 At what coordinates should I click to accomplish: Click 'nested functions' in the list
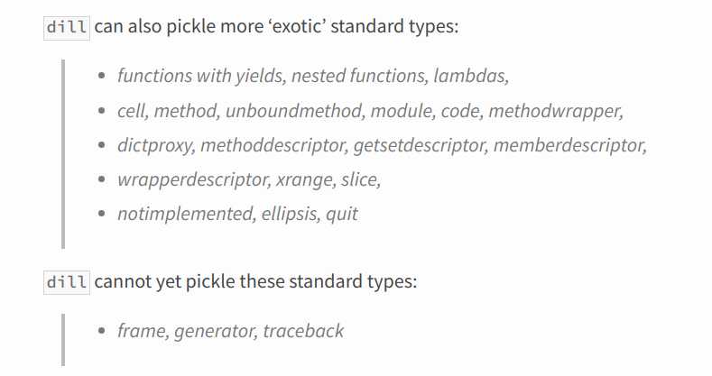tap(358, 76)
